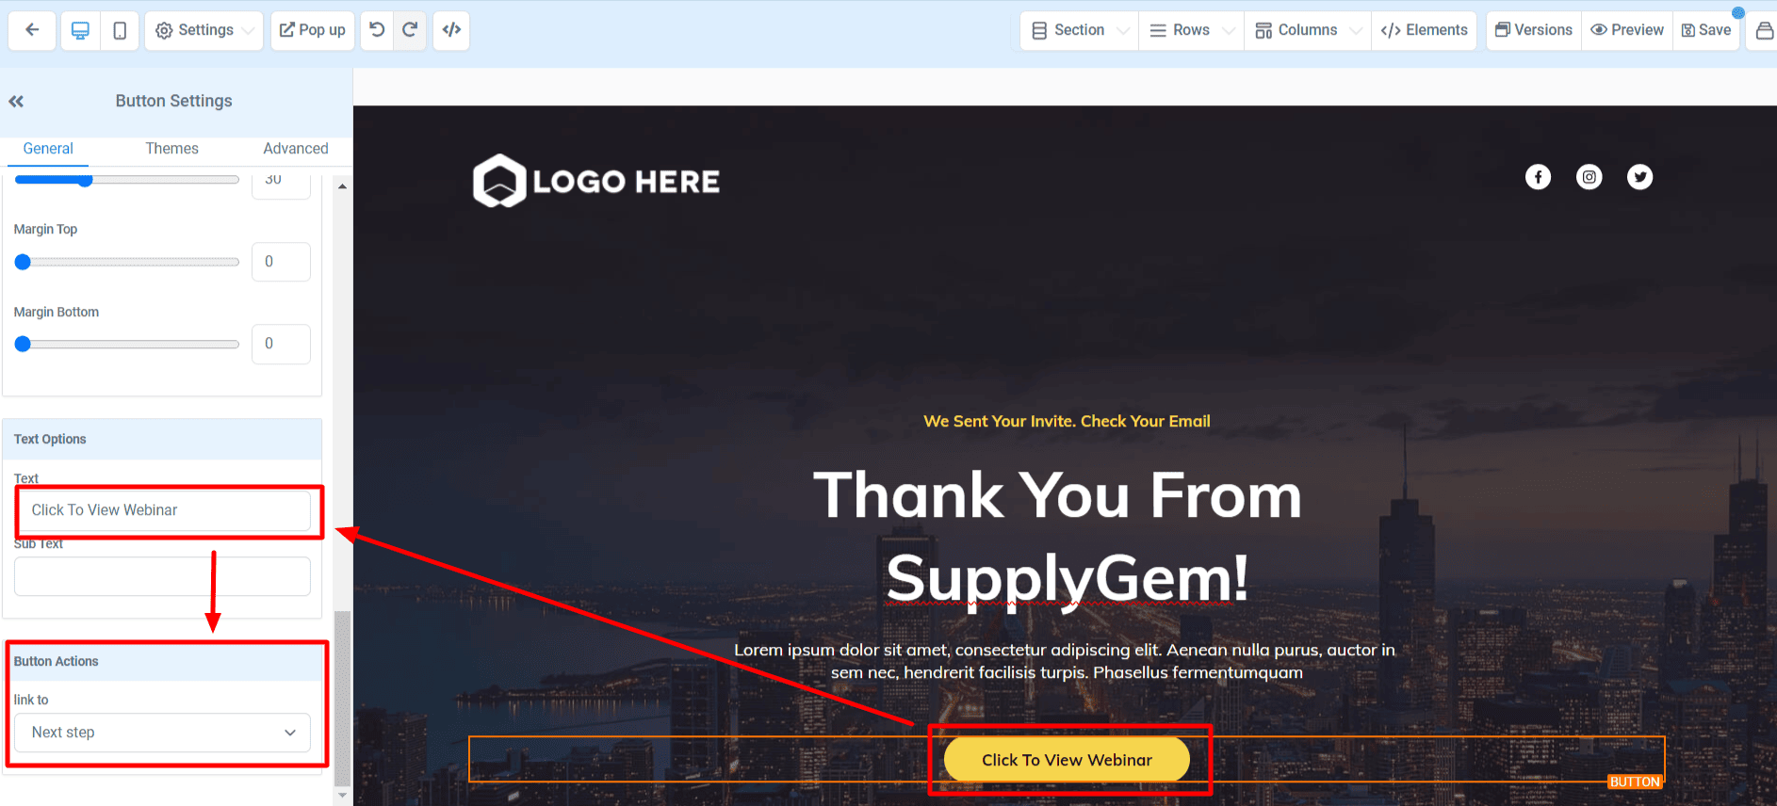
Task: Open the custom code icon
Action: click(451, 30)
